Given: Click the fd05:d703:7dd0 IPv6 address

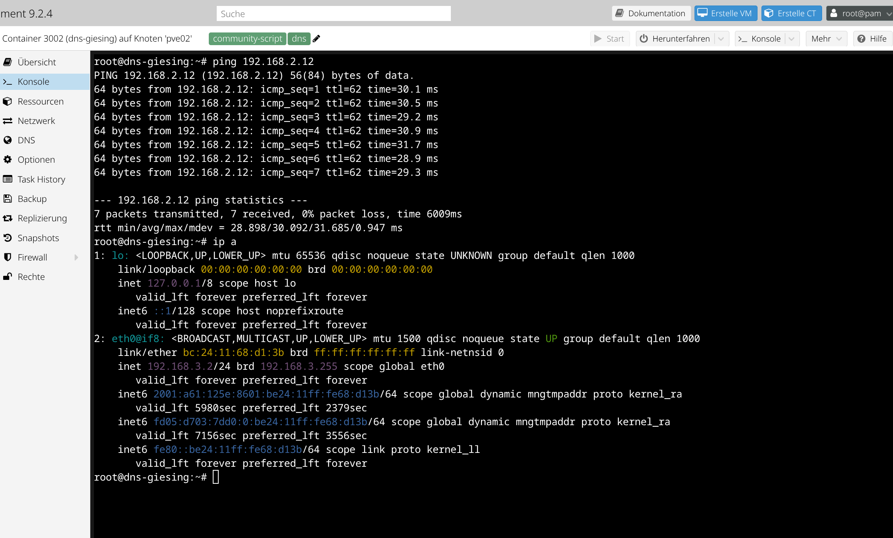Looking at the screenshot, I should click(260, 422).
